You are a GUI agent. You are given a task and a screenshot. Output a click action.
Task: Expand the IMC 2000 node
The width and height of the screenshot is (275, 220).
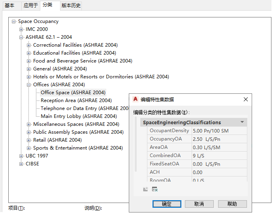pyautogui.click(x=21, y=30)
